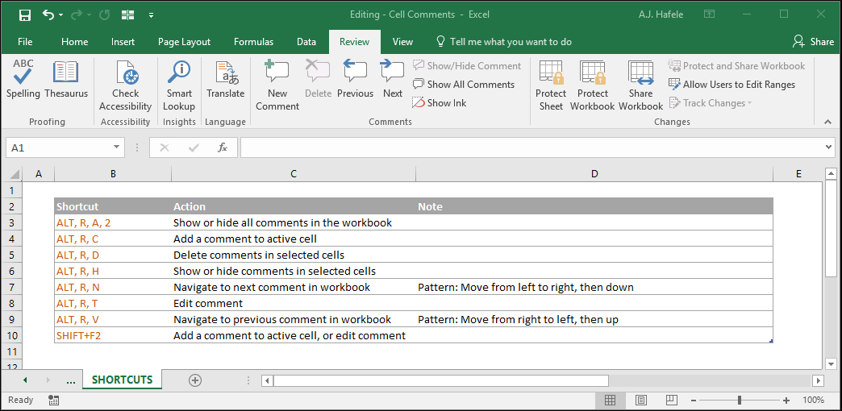Save the workbook with the floppy disk icon
Screen dimensions: 842x411
click(x=25, y=15)
